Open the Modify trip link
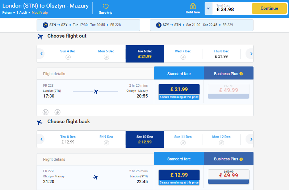289x190 pixels. pos(39,13)
